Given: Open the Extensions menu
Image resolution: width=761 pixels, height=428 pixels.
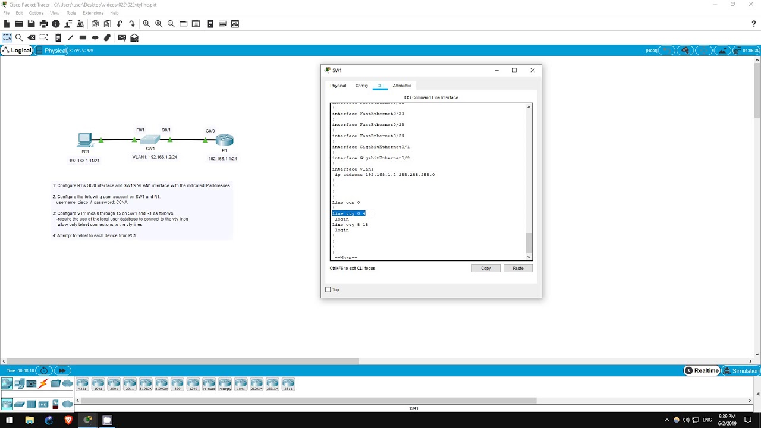Looking at the screenshot, I should tap(93, 13).
